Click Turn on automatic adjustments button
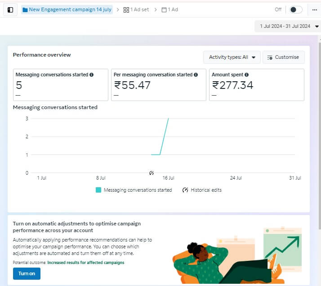Viewport: 321px width, 286px height. point(27,273)
